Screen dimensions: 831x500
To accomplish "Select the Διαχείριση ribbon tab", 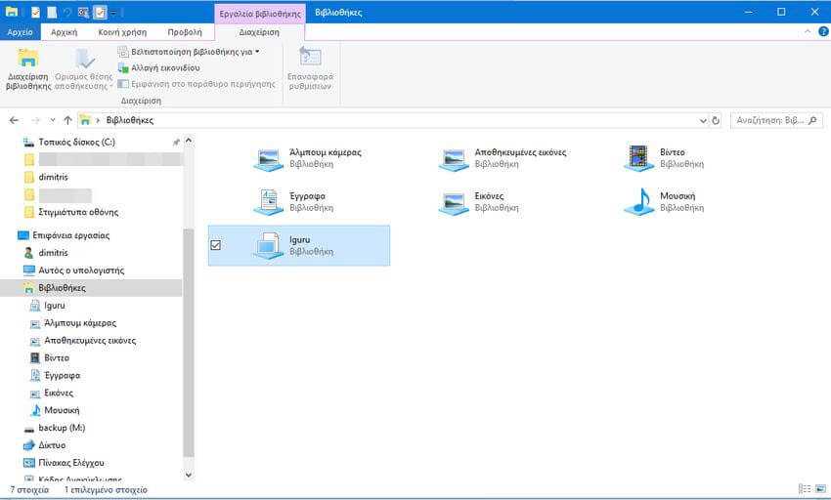I will click(259, 32).
